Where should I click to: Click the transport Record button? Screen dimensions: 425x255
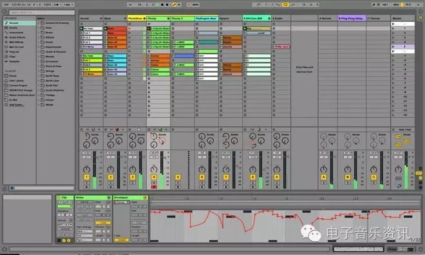[x=167, y=5]
